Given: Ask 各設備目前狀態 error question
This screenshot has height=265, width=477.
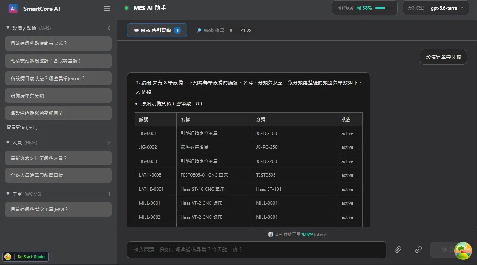Looking at the screenshot, I should click(x=58, y=78).
